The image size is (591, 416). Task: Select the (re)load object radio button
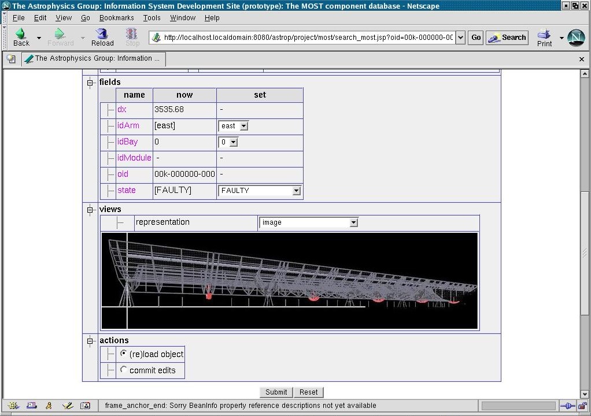click(x=123, y=354)
